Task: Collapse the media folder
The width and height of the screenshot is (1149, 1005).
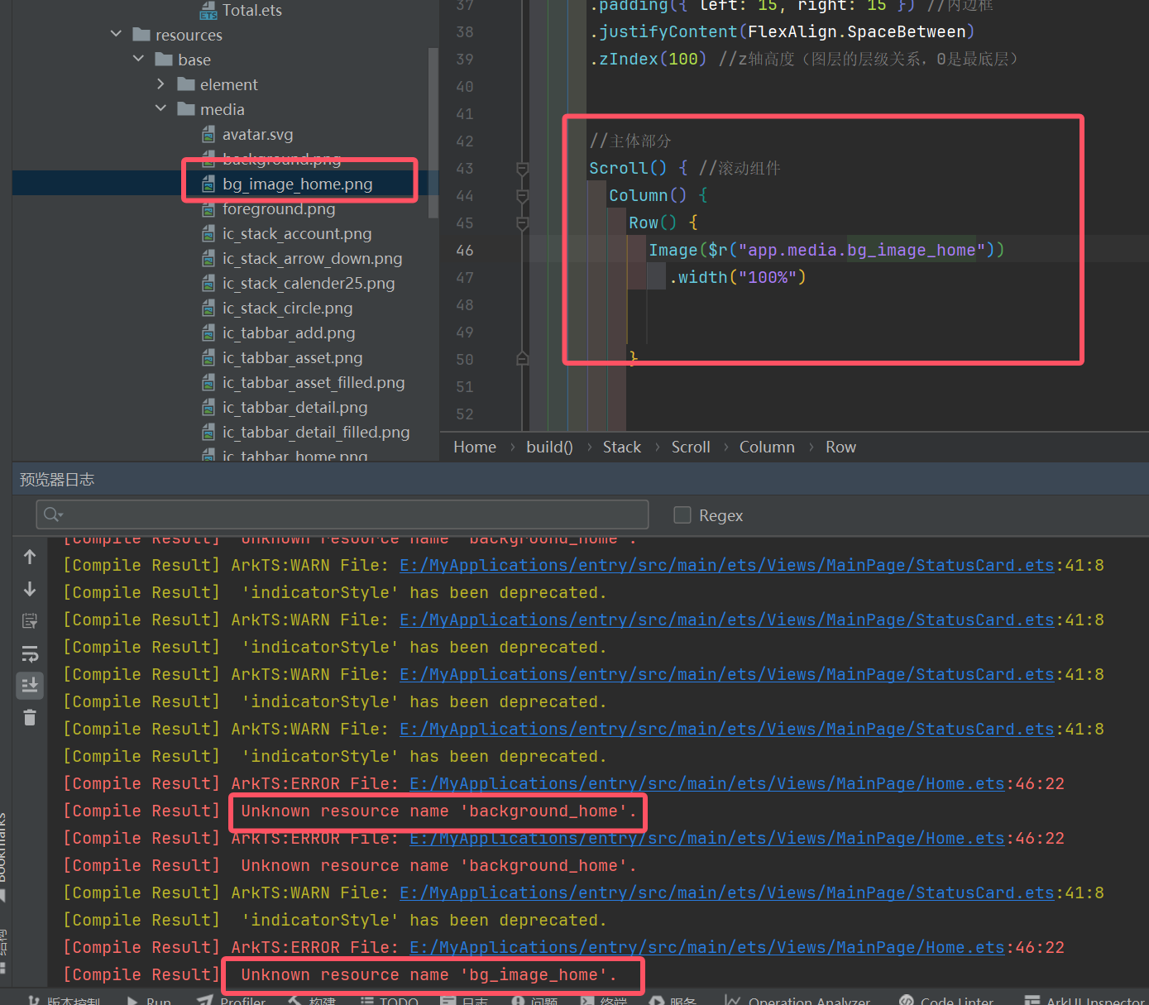Action: click(160, 108)
